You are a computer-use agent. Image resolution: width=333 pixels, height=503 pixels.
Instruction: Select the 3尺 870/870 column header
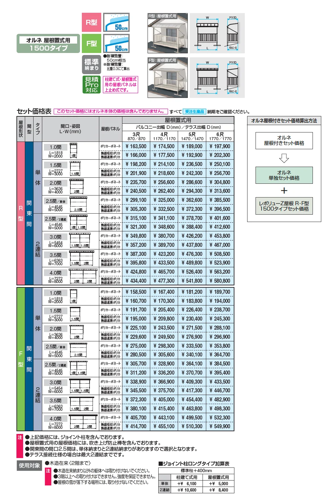point(136,136)
